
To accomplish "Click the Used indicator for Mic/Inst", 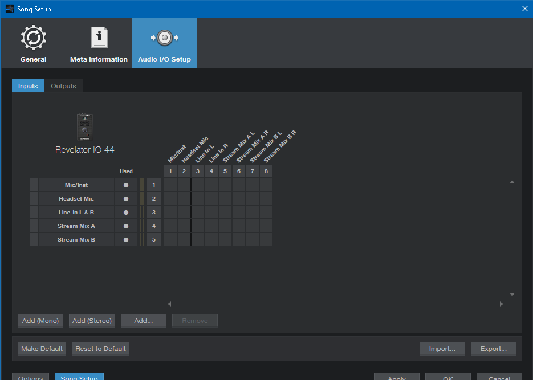I will pos(126,185).
